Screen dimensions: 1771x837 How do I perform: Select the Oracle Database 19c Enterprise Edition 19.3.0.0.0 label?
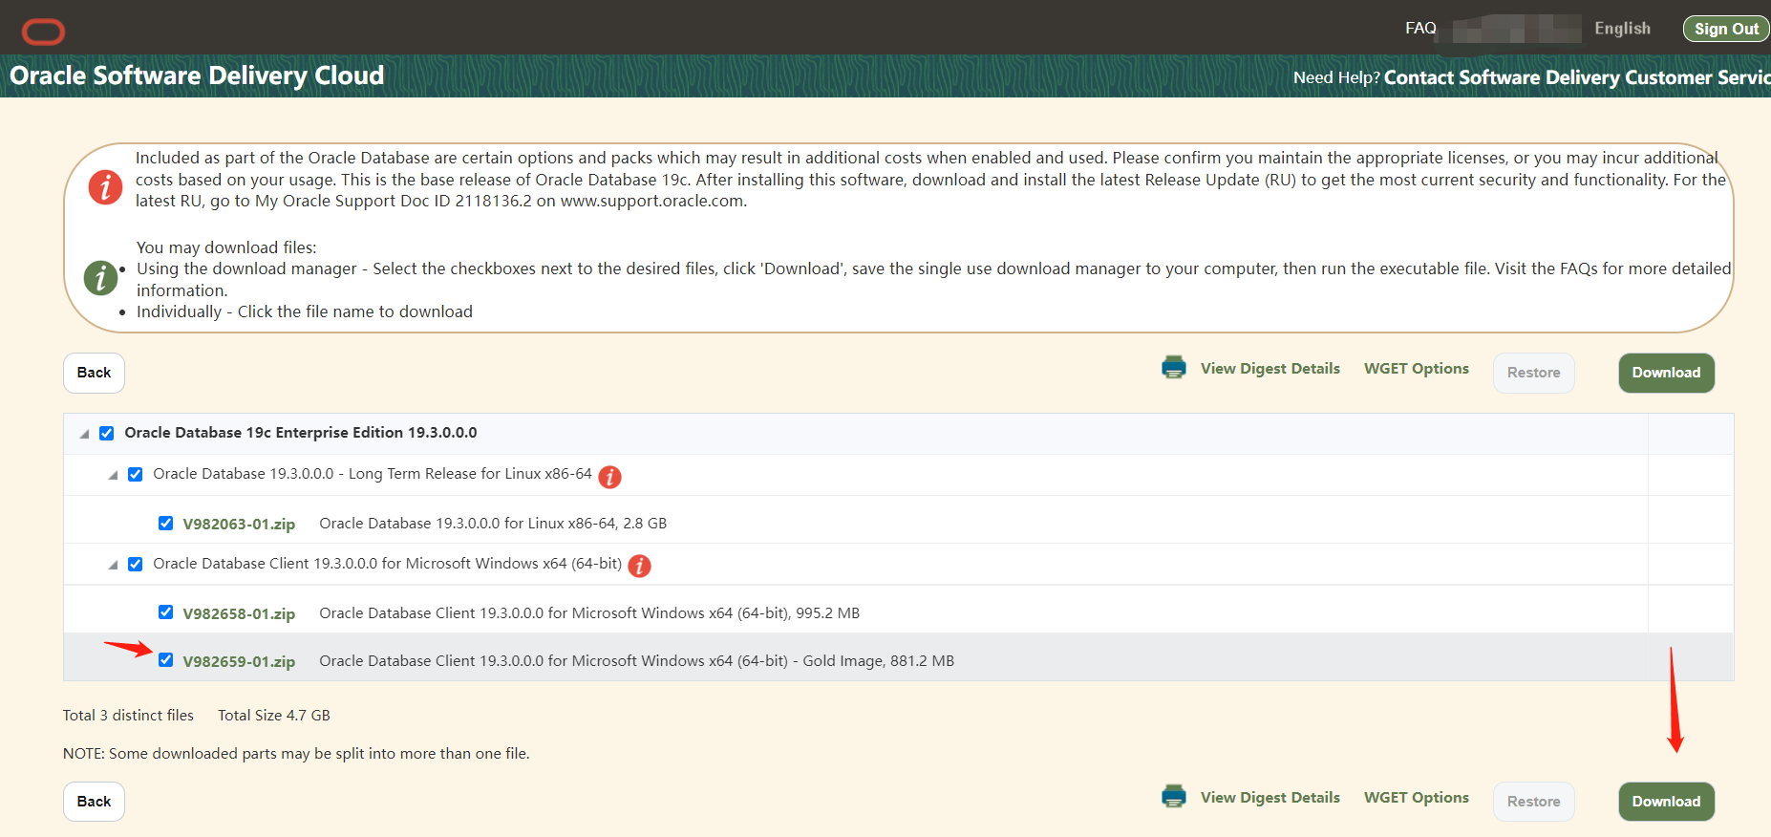click(301, 433)
